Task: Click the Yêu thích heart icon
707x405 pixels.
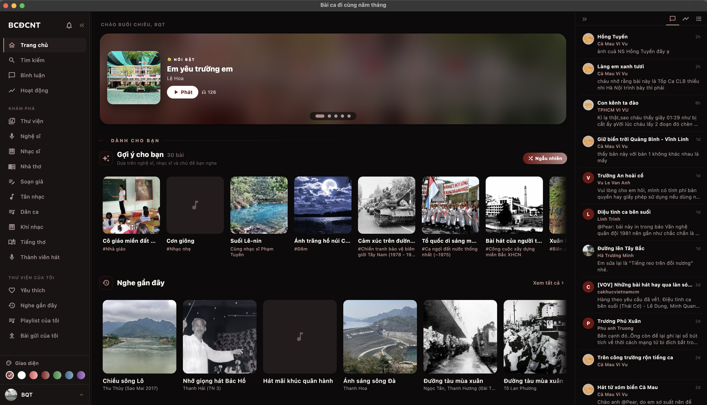Action: 12,290
